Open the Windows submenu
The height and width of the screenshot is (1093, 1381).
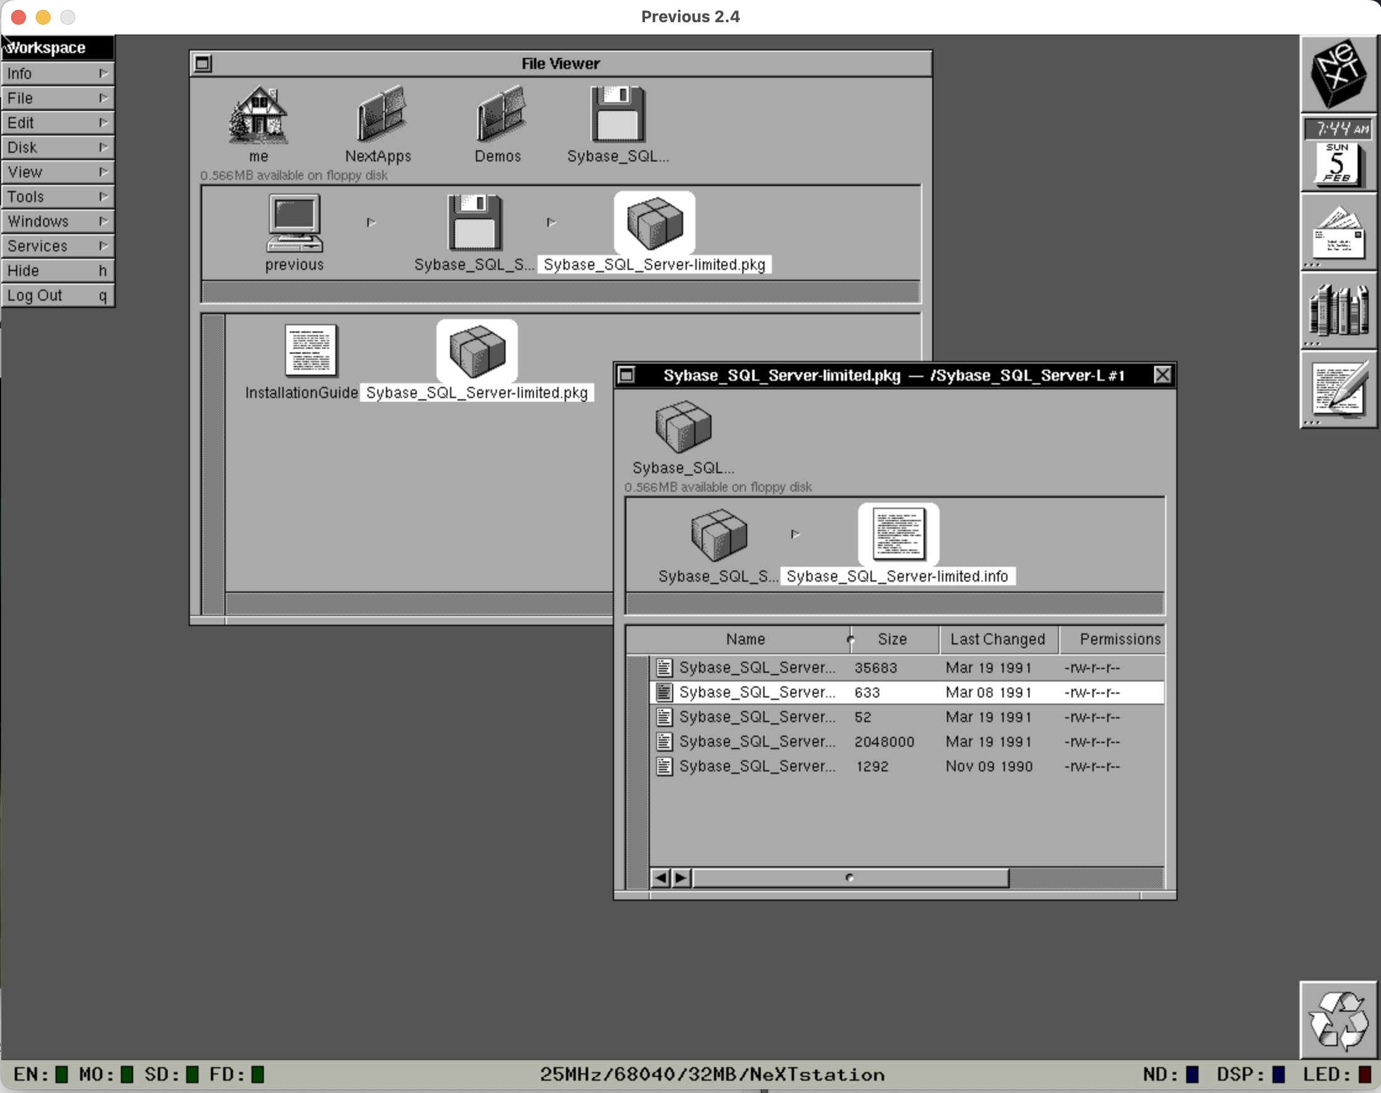click(57, 221)
